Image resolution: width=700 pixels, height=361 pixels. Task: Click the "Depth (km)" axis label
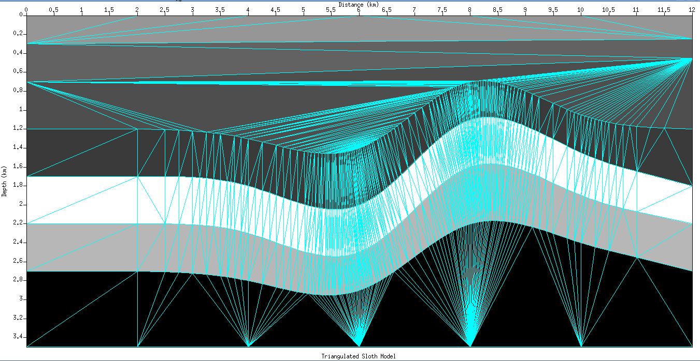(4, 181)
